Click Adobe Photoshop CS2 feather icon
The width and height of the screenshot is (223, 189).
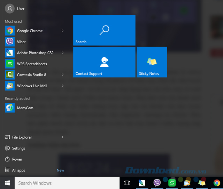coord(10,53)
